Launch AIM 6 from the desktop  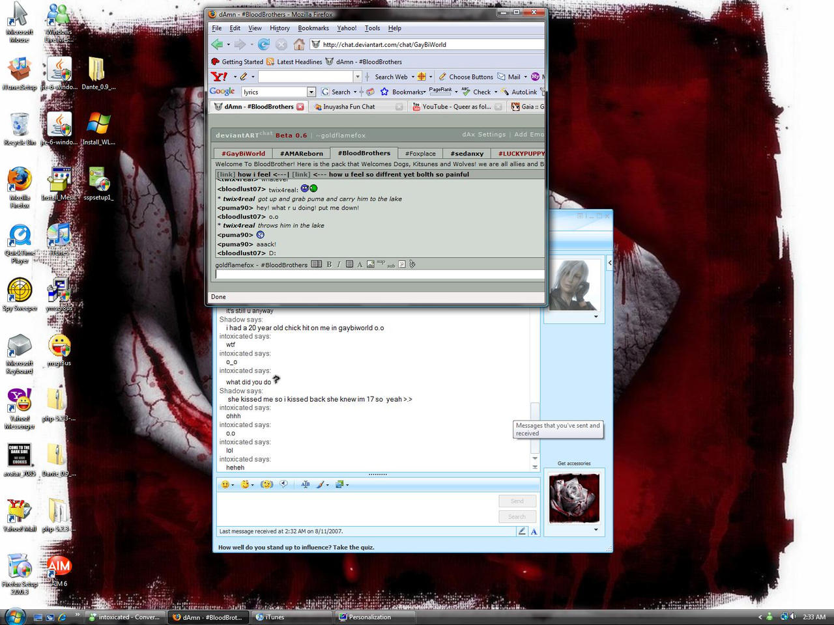tap(59, 571)
